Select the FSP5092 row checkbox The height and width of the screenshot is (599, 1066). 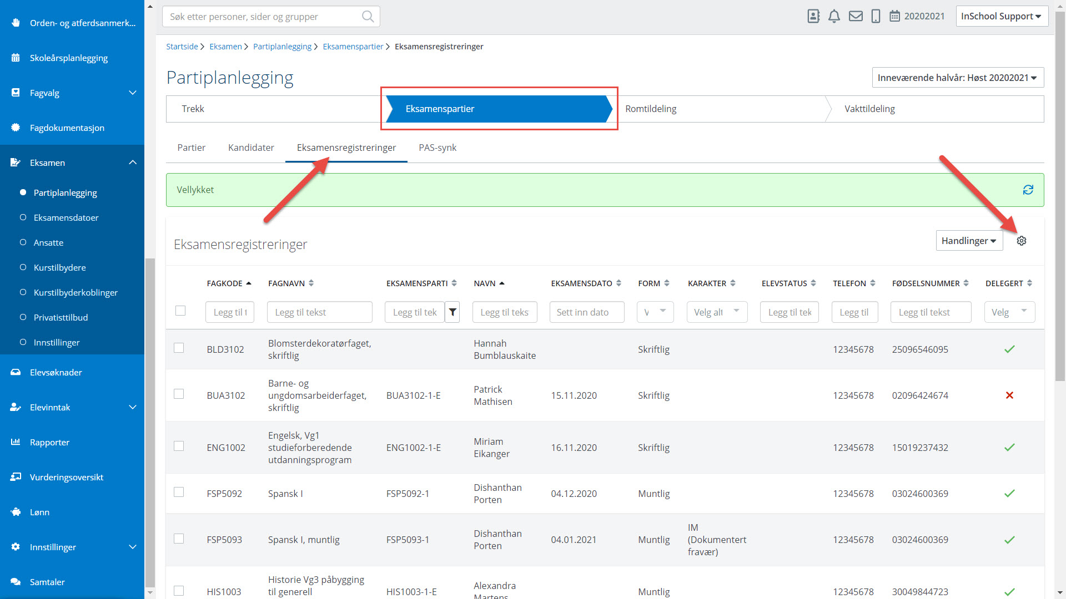(x=179, y=492)
